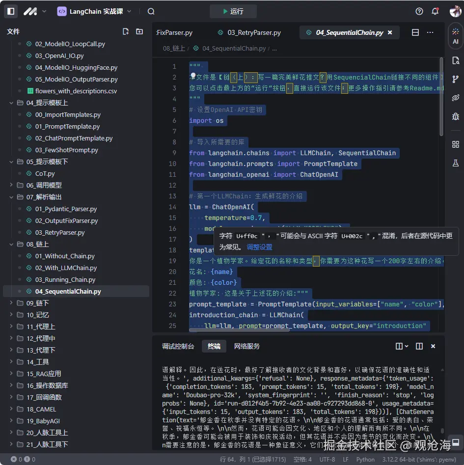Open the AI assistant panel
The image size is (464, 465).
pos(455,36)
